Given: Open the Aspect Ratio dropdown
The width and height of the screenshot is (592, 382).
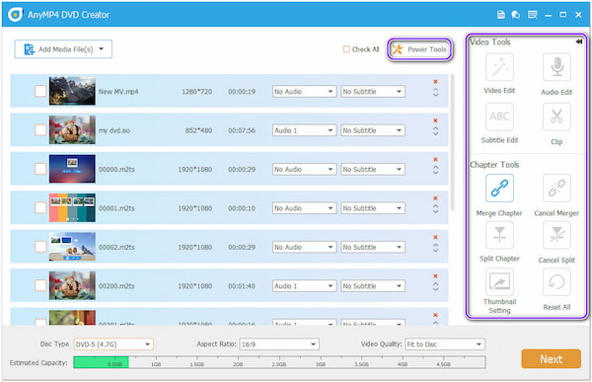Looking at the screenshot, I should [279, 344].
